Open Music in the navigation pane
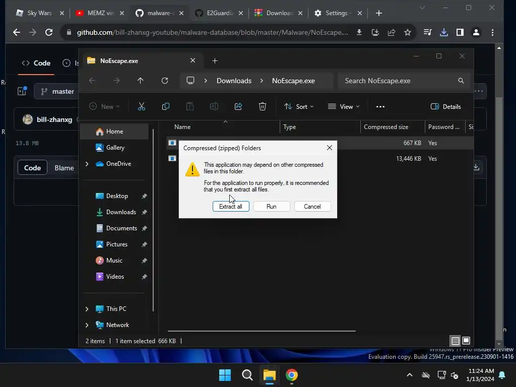Image resolution: width=516 pixels, height=387 pixels. 115,261
